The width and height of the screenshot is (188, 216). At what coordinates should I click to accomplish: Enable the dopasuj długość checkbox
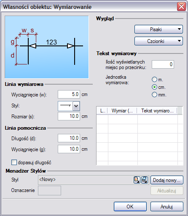(x=14, y=163)
